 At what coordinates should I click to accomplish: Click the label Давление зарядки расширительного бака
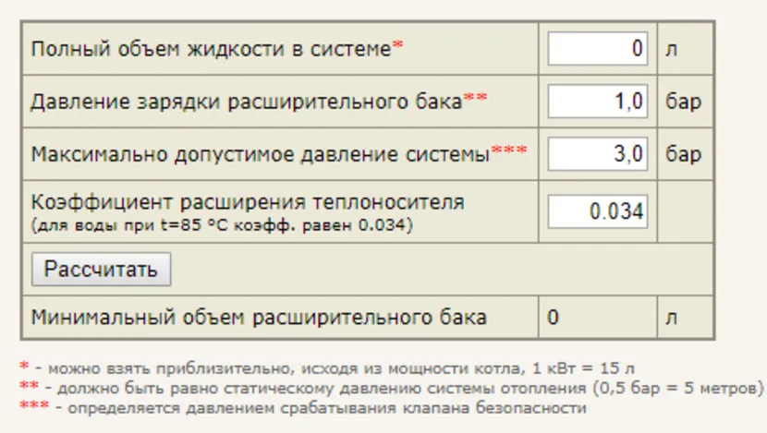tap(246, 101)
